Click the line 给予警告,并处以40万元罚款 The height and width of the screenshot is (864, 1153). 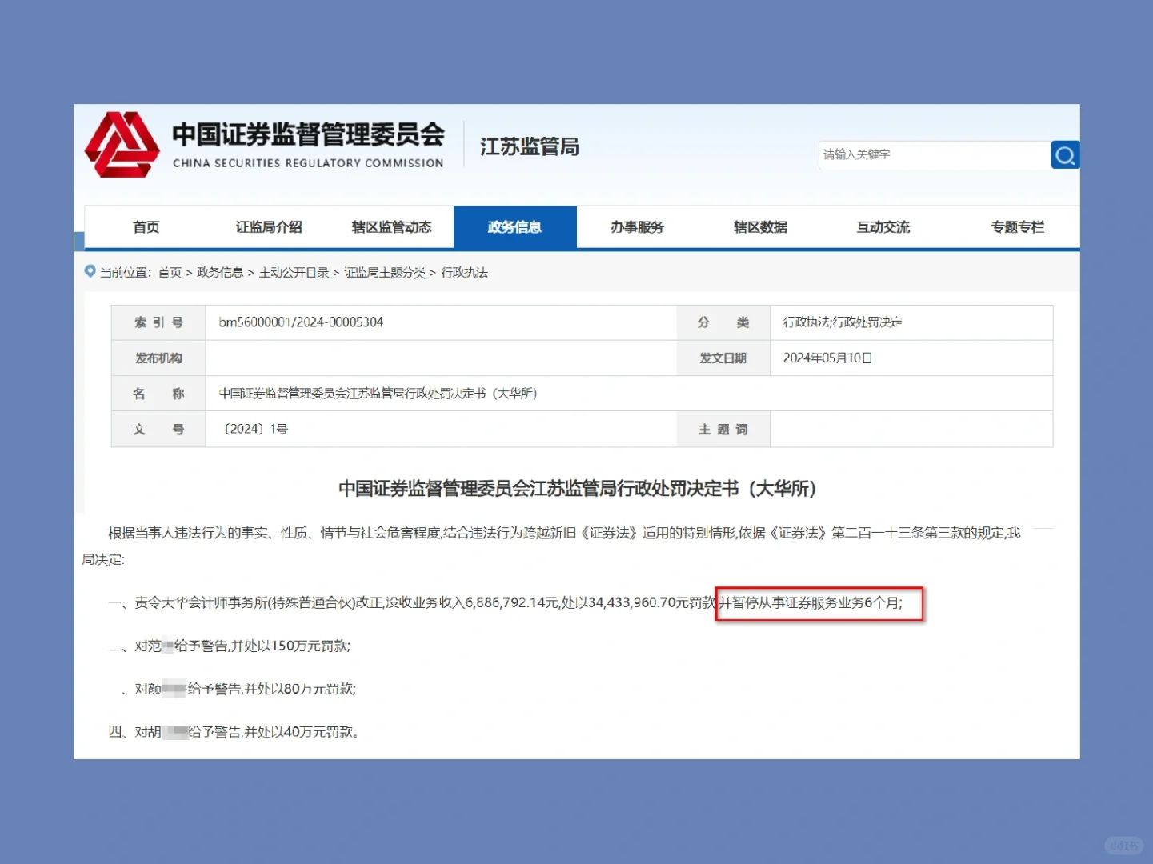tap(234, 732)
